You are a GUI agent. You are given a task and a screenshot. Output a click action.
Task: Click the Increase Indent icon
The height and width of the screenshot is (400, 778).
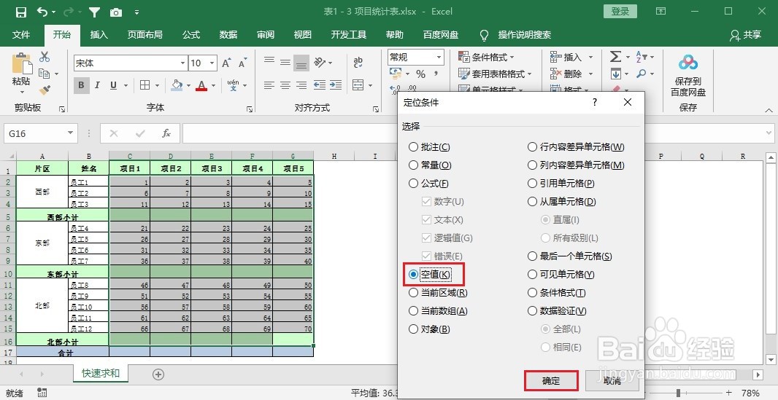[336, 85]
